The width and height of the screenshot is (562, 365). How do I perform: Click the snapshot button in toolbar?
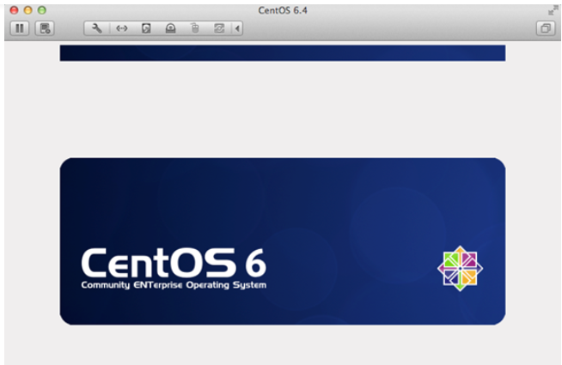pyautogui.click(x=45, y=28)
